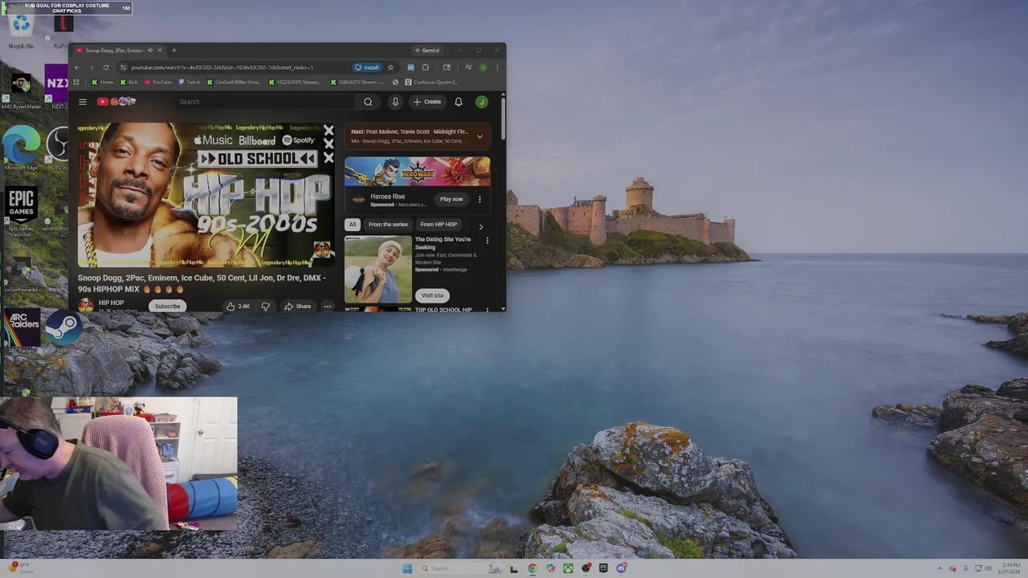This screenshot has width=1028, height=578.
Task: Show hidden system tray icons
Action: pos(941,568)
